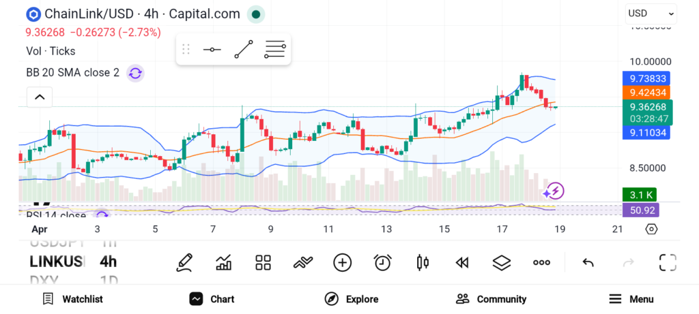Start bar replay with the rewind icon

pos(462,262)
